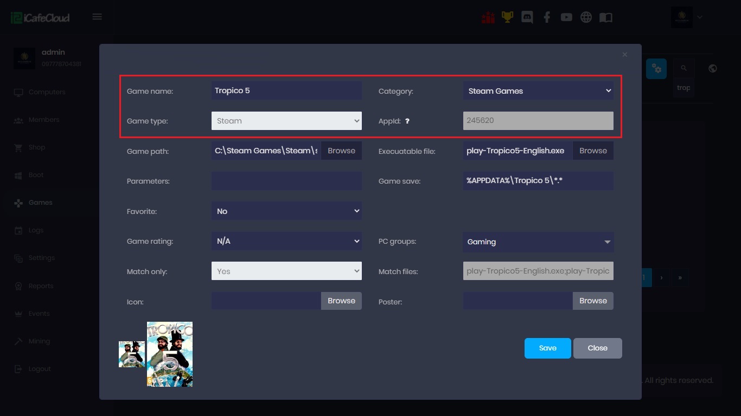Click the hamburger menu icon
Image resolution: width=741 pixels, height=416 pixels.
point(97,17)
